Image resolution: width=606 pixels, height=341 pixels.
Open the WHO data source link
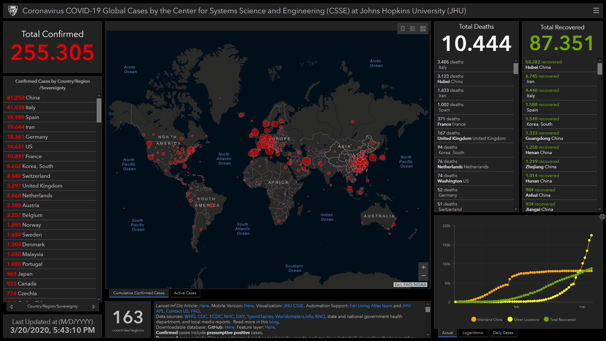point(190,316)
